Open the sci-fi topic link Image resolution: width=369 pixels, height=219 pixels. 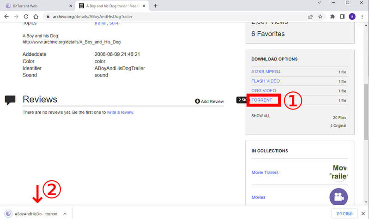pyautogui.click(x=115, y=23)
